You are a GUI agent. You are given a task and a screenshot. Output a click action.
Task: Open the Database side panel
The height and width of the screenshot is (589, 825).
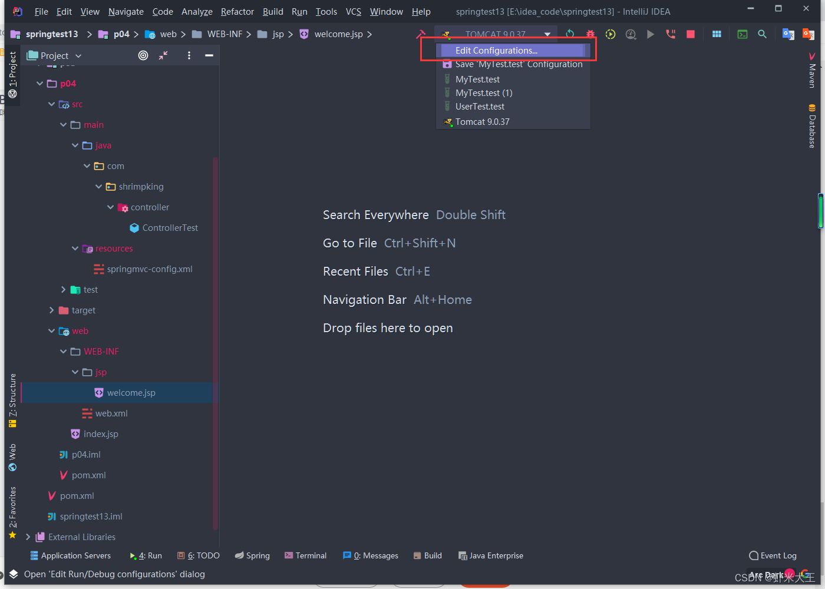[x=812, y=126]
